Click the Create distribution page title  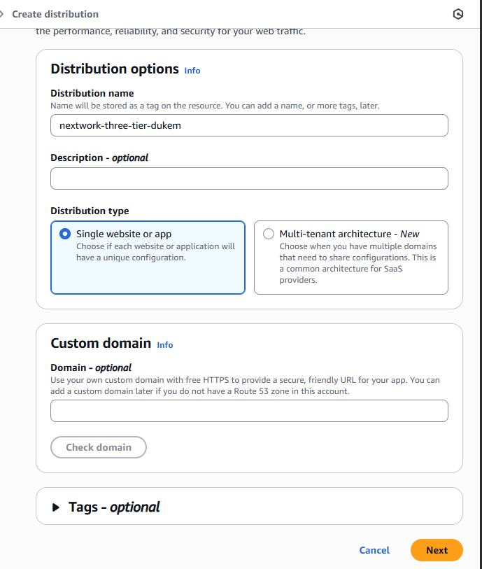coord(55,13)
